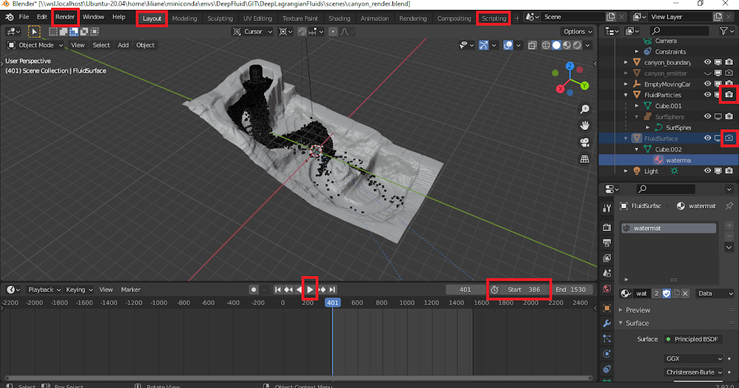The image size is (739, 388).
Task: Open the Object Mode dropdown
Action: 34,44
